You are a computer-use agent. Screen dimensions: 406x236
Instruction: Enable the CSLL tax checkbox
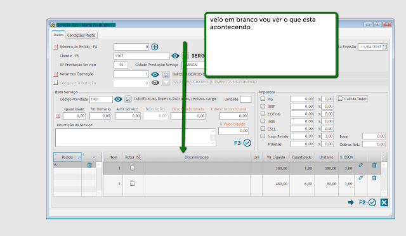263,129
